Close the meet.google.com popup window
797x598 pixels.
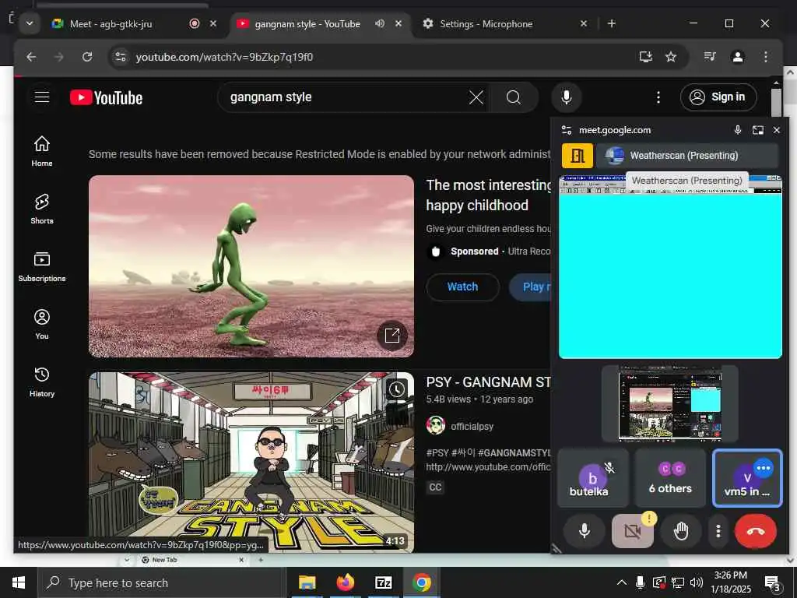coord(777,130)
